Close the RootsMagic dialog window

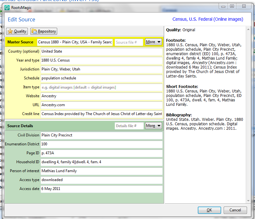(244, 6)
